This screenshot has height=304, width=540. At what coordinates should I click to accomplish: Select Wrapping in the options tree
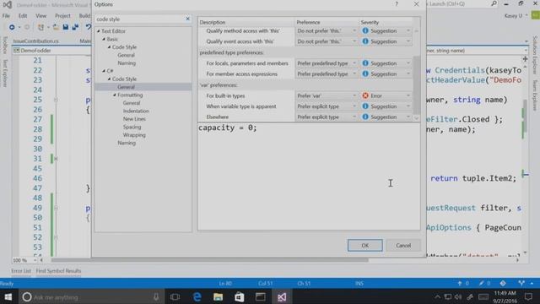134,135
